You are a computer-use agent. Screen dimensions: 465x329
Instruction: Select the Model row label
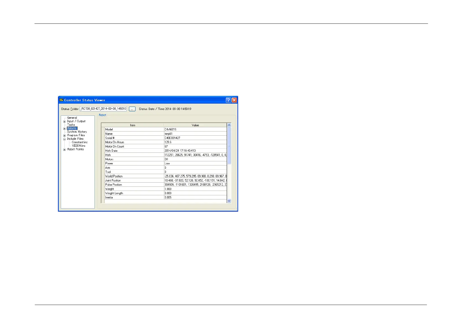[x=109, y=129]
